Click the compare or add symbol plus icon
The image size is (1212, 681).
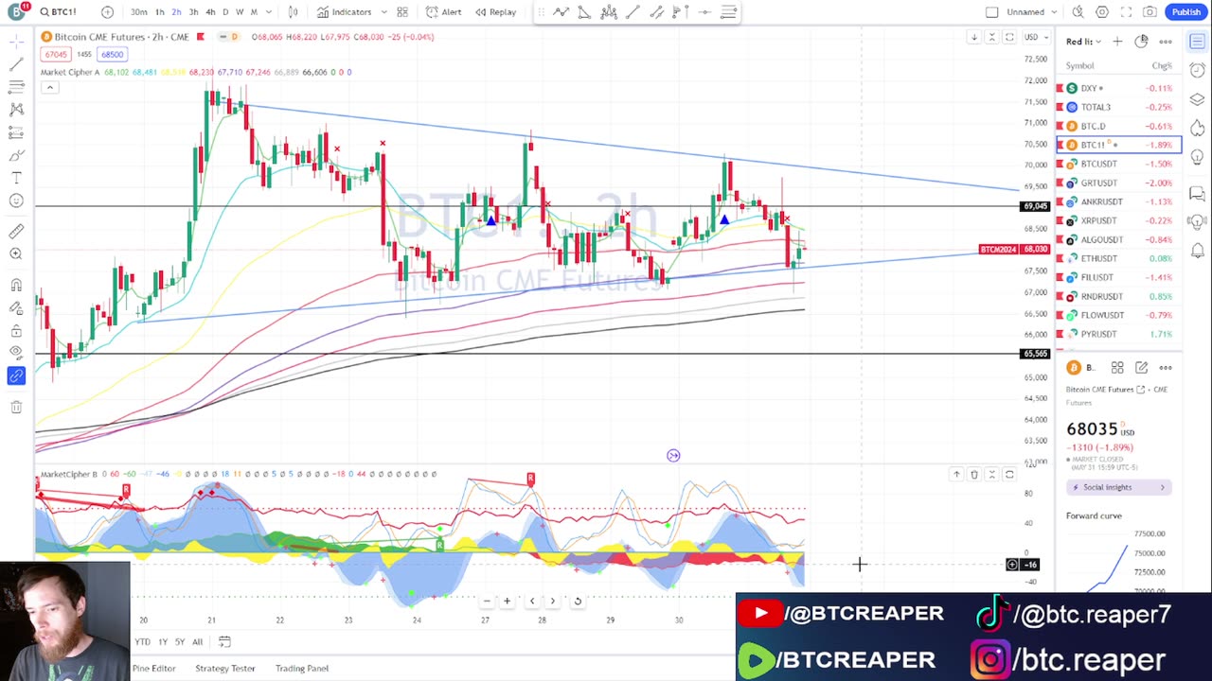pyautogui.click(x=107, y=12)
